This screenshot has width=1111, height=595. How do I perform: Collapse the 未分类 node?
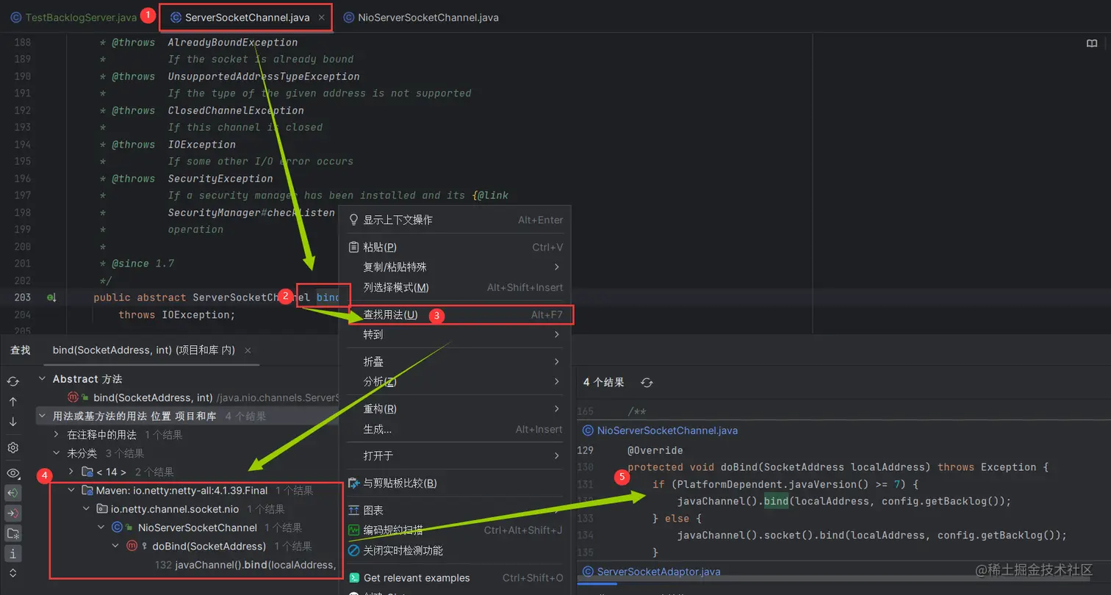[x=57, y=453]
